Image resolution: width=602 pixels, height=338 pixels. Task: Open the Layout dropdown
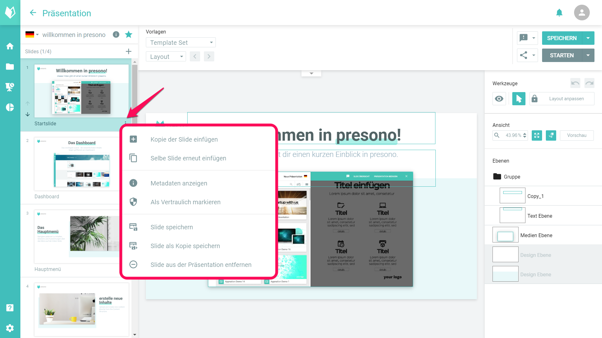click(x=166, y=56)
